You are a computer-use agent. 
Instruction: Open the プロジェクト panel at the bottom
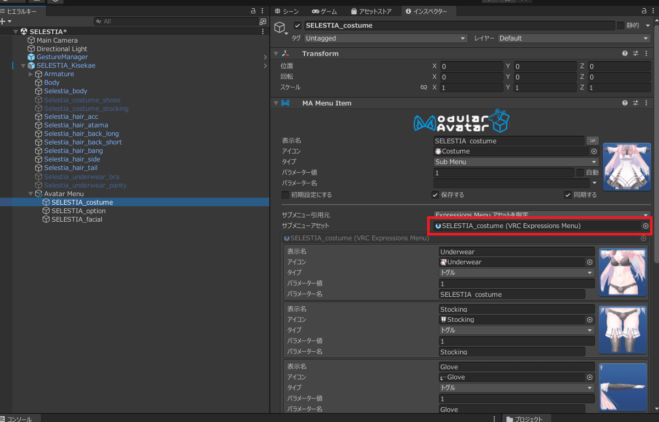(526, 418)
